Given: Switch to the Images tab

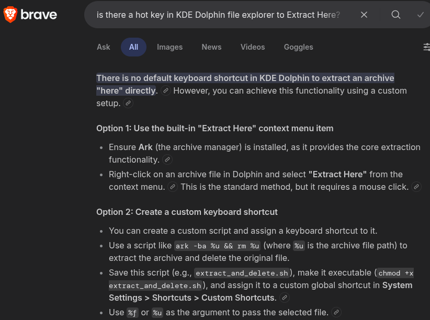Looking at the screenshot, I should (169, 47).
